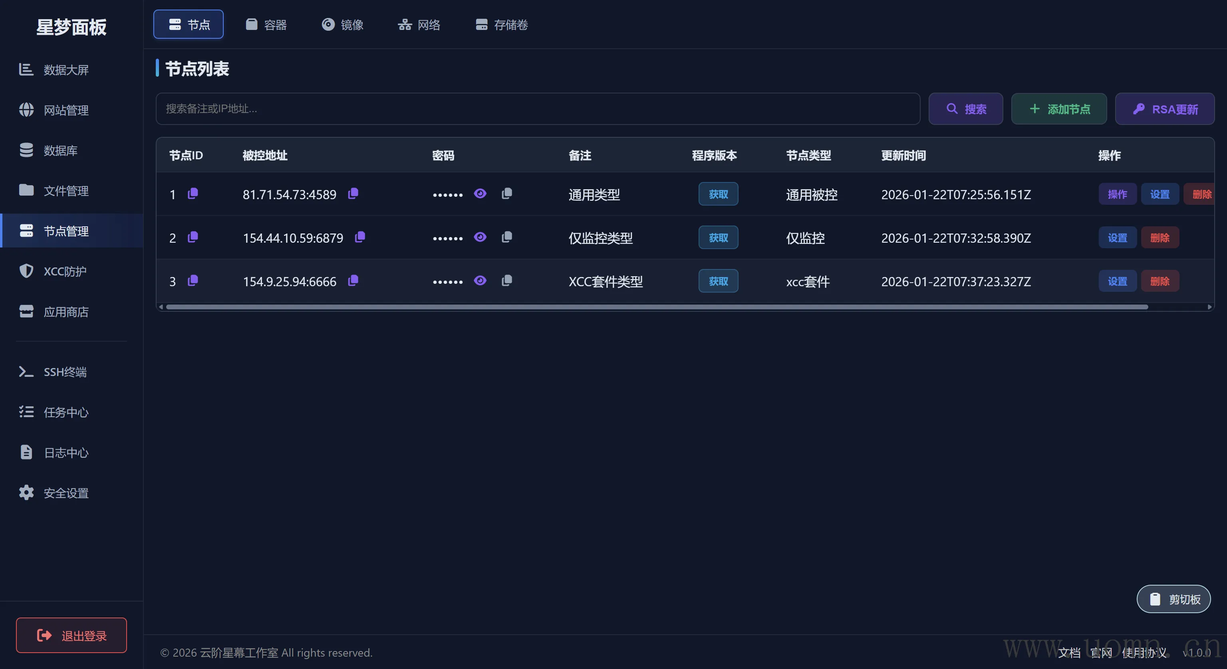The width and height of the screenshot is (1227, 669).
Task: Copy address 81.71.54.73:4589 with copy icon
Action: point(353,194)
